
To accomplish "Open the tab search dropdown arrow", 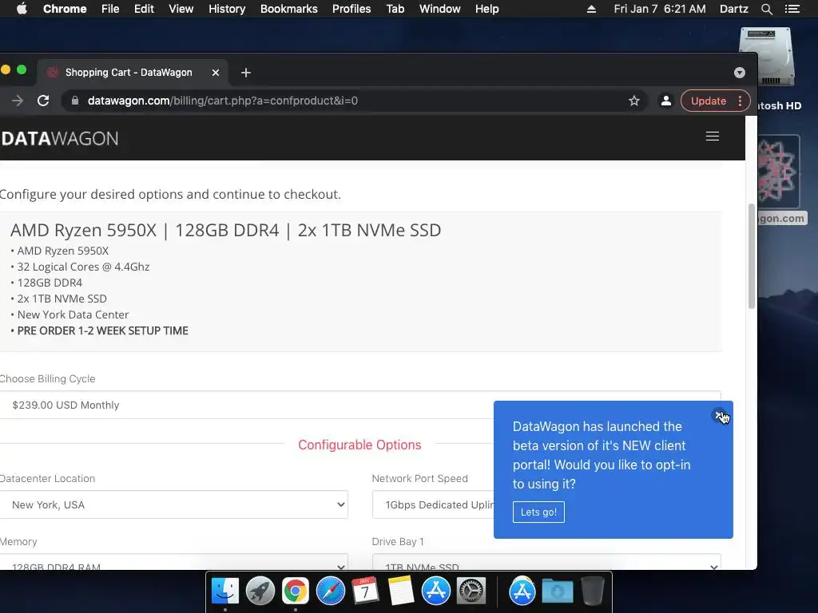I will 739,73.
